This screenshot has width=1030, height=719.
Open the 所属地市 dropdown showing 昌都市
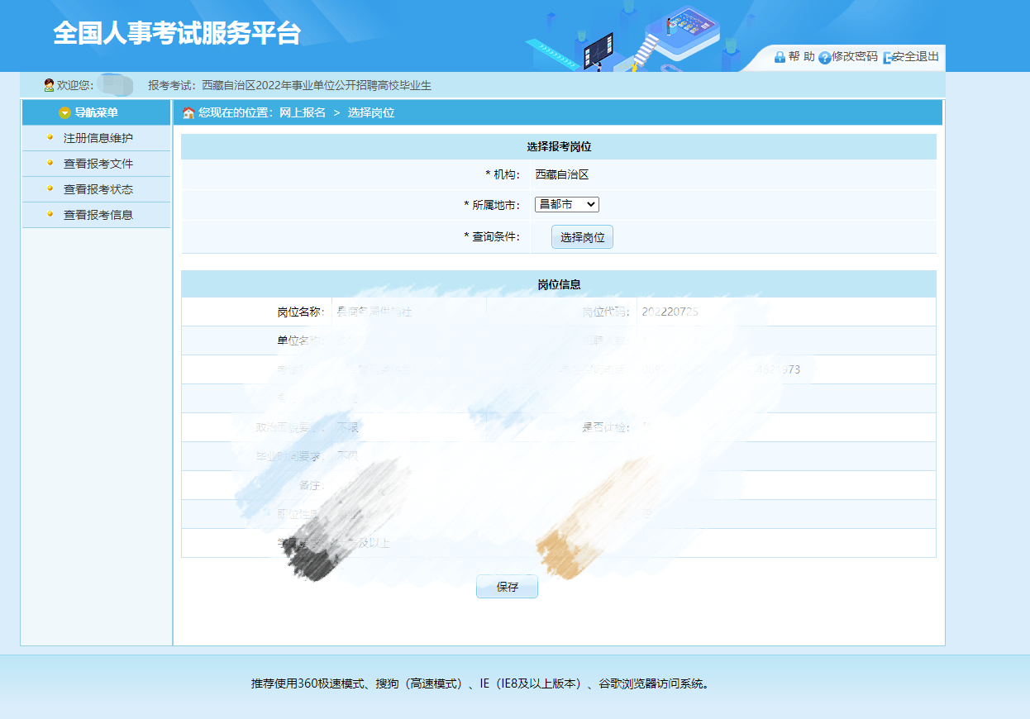point(566,204)
